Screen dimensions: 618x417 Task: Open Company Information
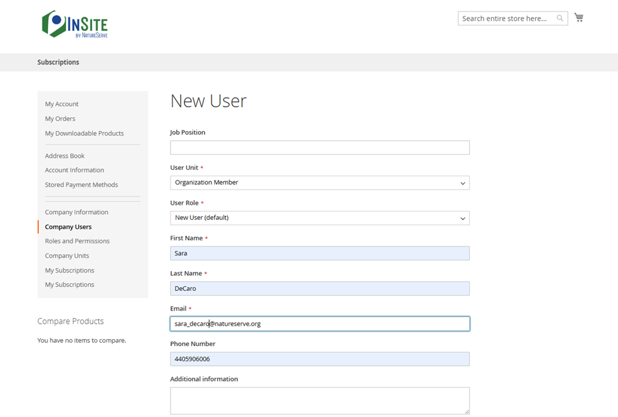coord(77,212)
